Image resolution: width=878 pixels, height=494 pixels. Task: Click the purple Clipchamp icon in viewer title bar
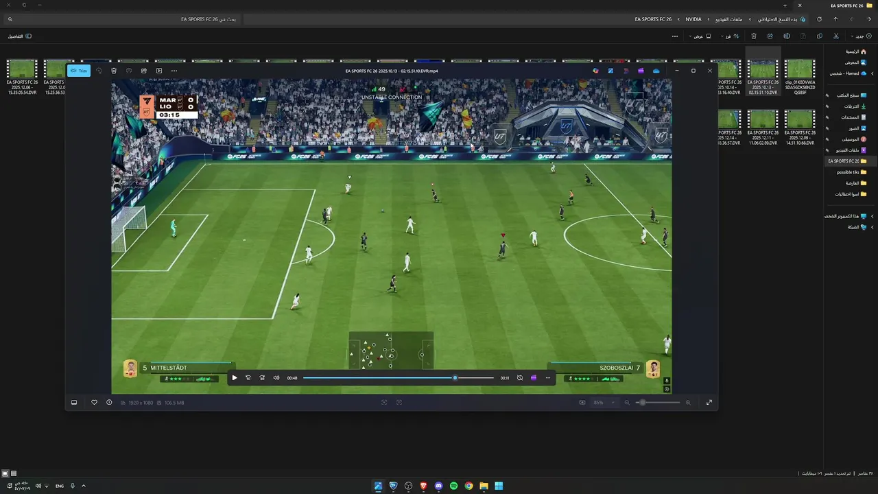641,71
